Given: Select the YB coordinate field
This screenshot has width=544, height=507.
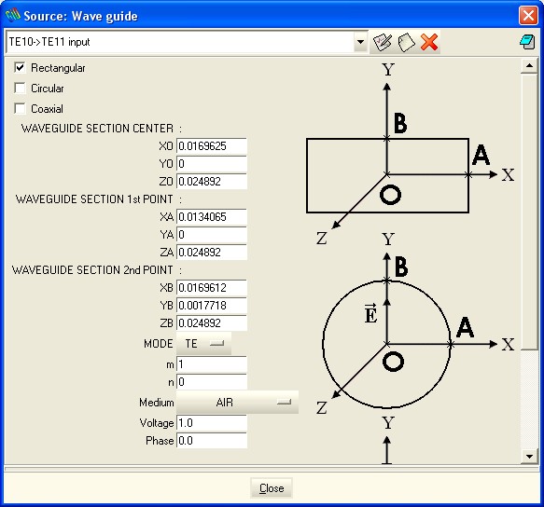Looking at the screenshot, I should 212,306.
